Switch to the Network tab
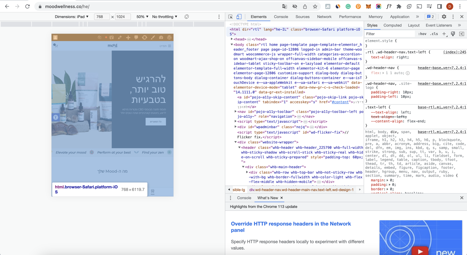Viewport: 467px width, 255px height. click(324, 17)
